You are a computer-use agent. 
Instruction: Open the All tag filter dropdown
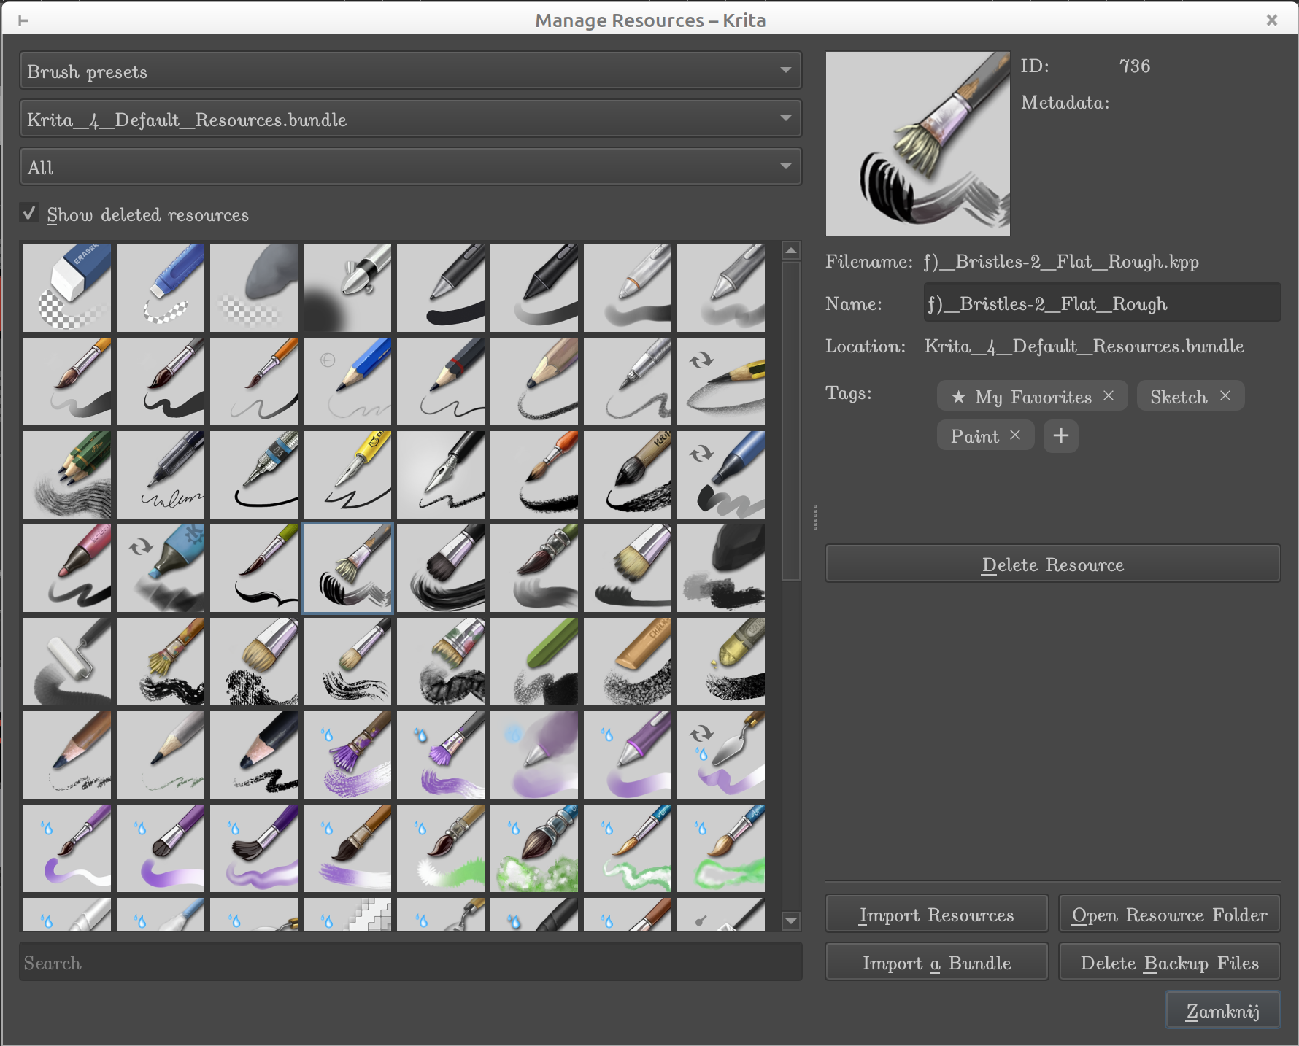pos(410,167)
